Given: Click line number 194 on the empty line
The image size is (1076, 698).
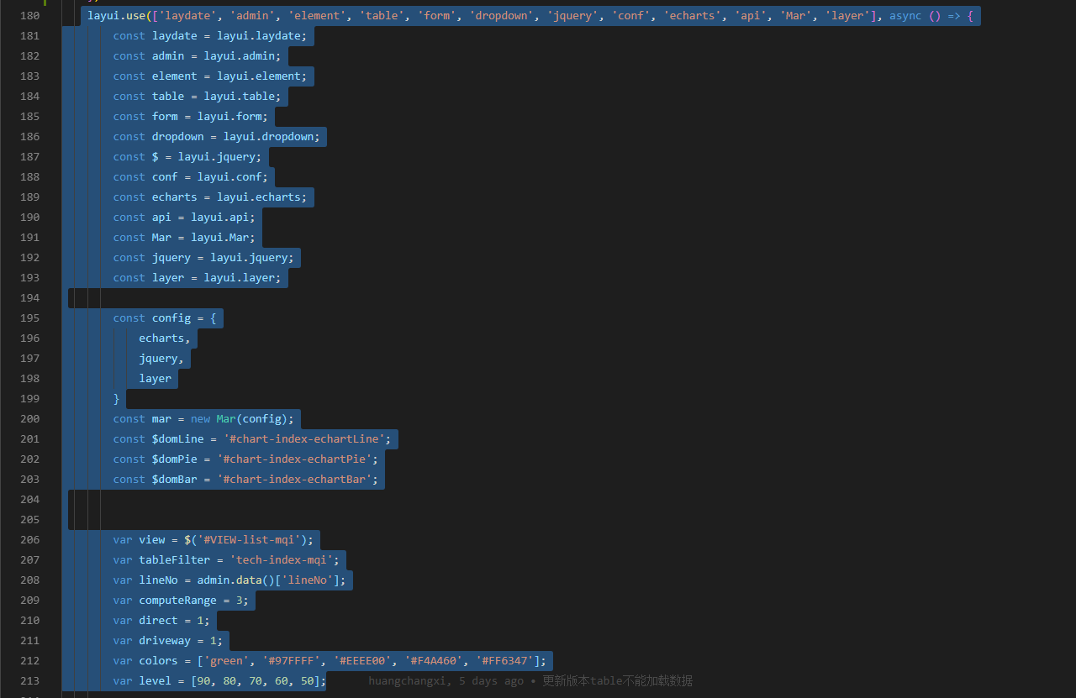Looking at the screenshot, I should pyautogui.click(x=29, y=298).
